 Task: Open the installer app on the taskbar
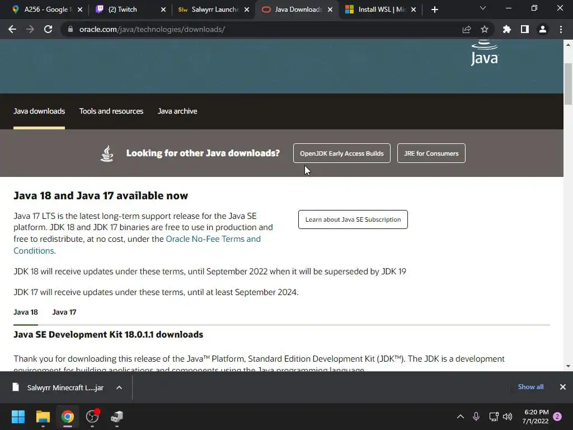[117, 417]
